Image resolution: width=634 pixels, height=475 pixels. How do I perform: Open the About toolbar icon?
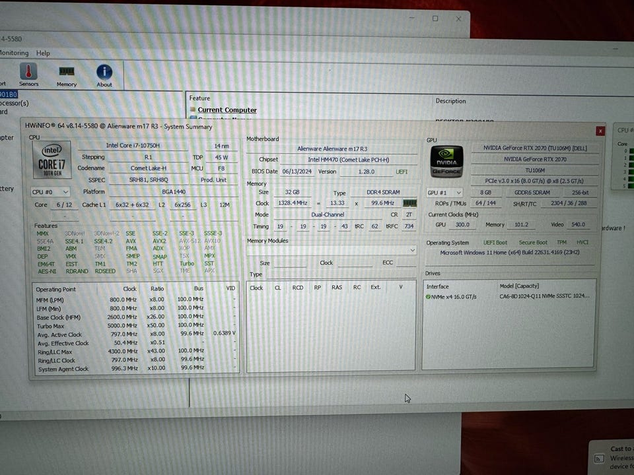pos(104,76)
